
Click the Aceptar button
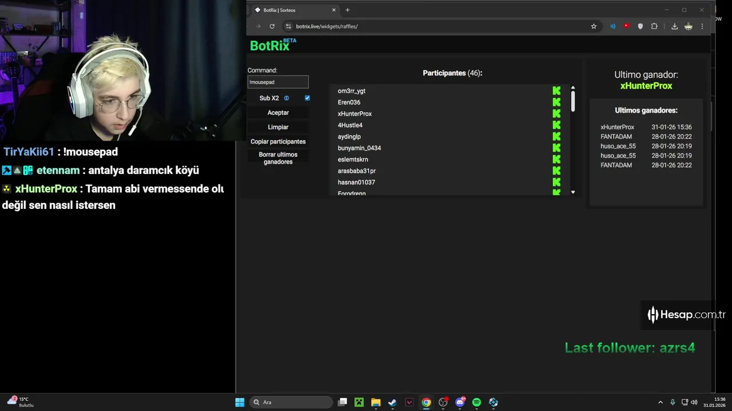coord(278,112)
